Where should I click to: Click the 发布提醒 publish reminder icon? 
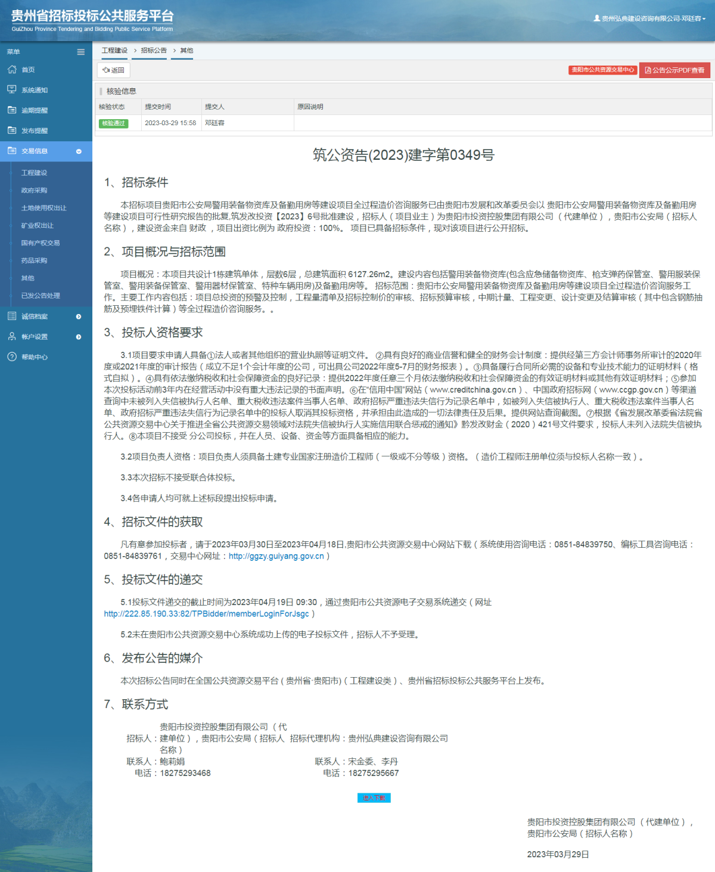point(12,130)
